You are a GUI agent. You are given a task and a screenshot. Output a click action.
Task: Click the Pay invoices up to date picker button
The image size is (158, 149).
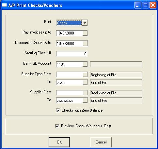coord(85,33)
